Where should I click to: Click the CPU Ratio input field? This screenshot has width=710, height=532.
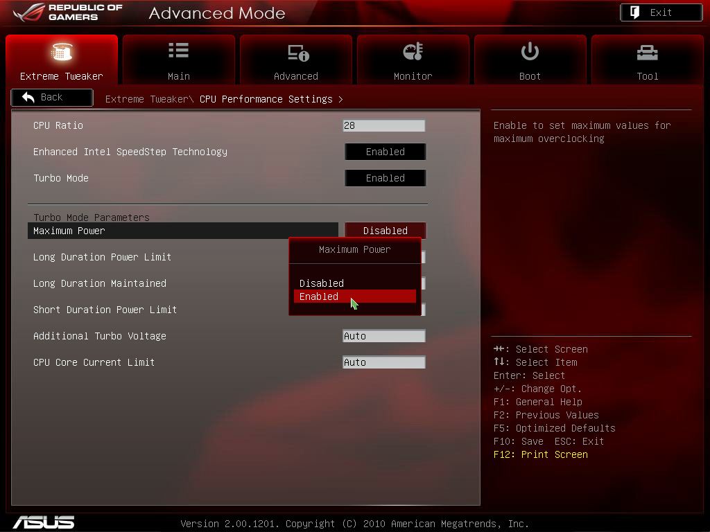coord(383,125)
